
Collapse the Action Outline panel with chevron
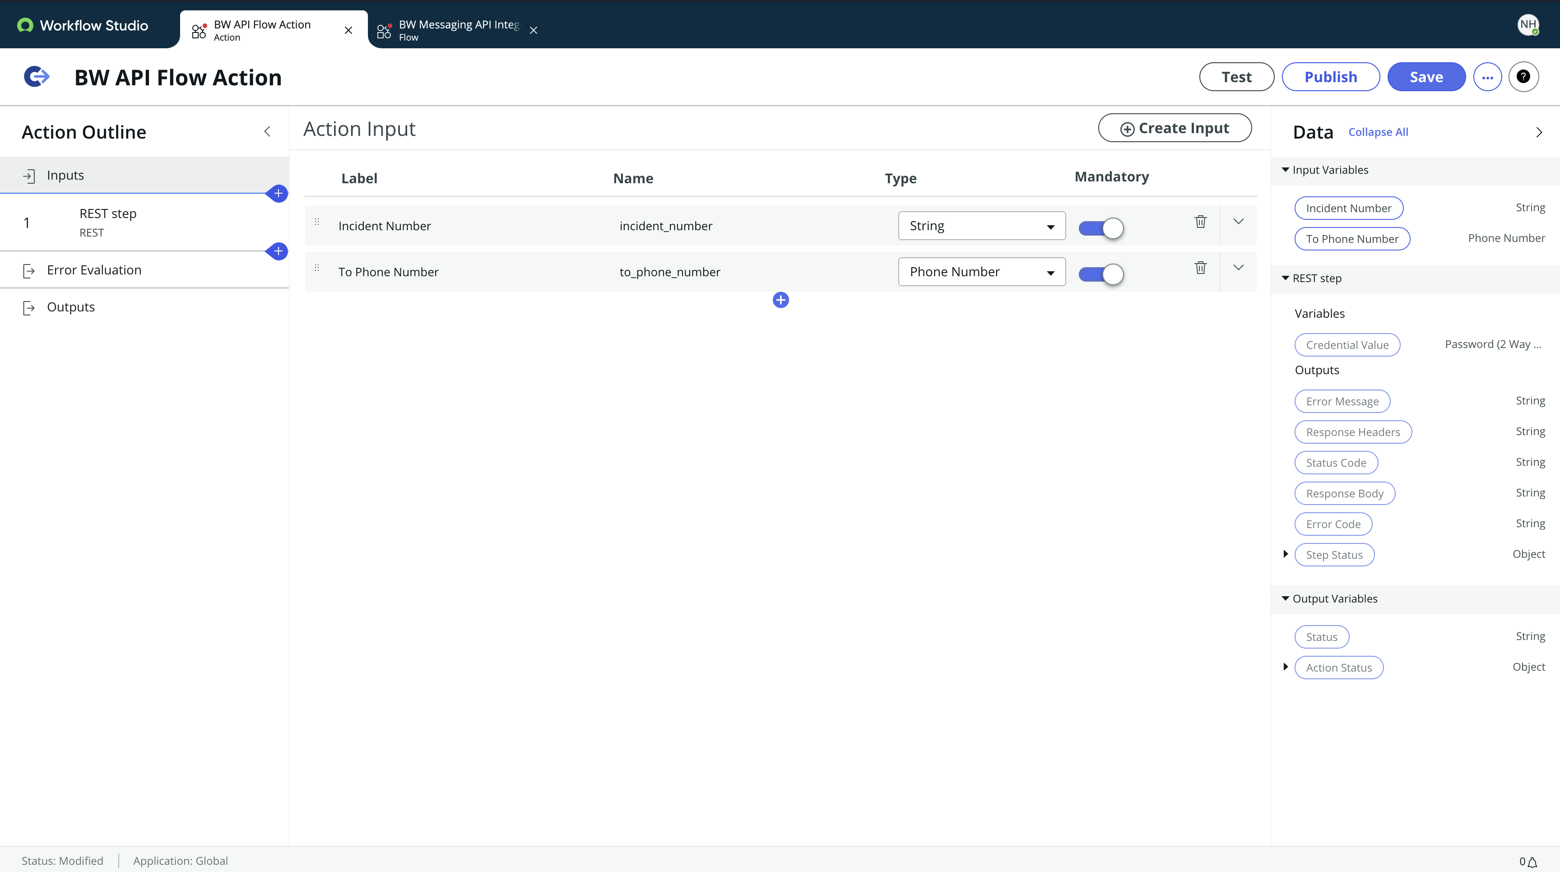267,131
